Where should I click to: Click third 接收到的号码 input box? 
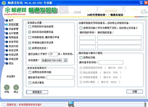87,47
